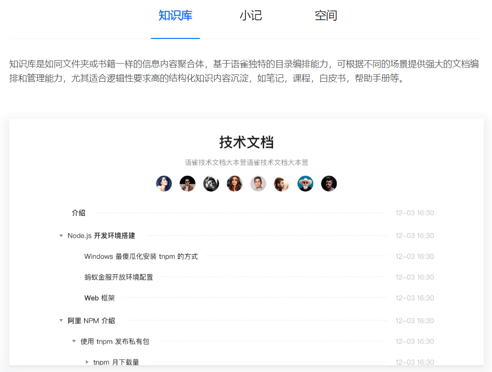Click the sixth contributor avatar
492x372 pixels.
pyautogui.click(x=282, y=183)
